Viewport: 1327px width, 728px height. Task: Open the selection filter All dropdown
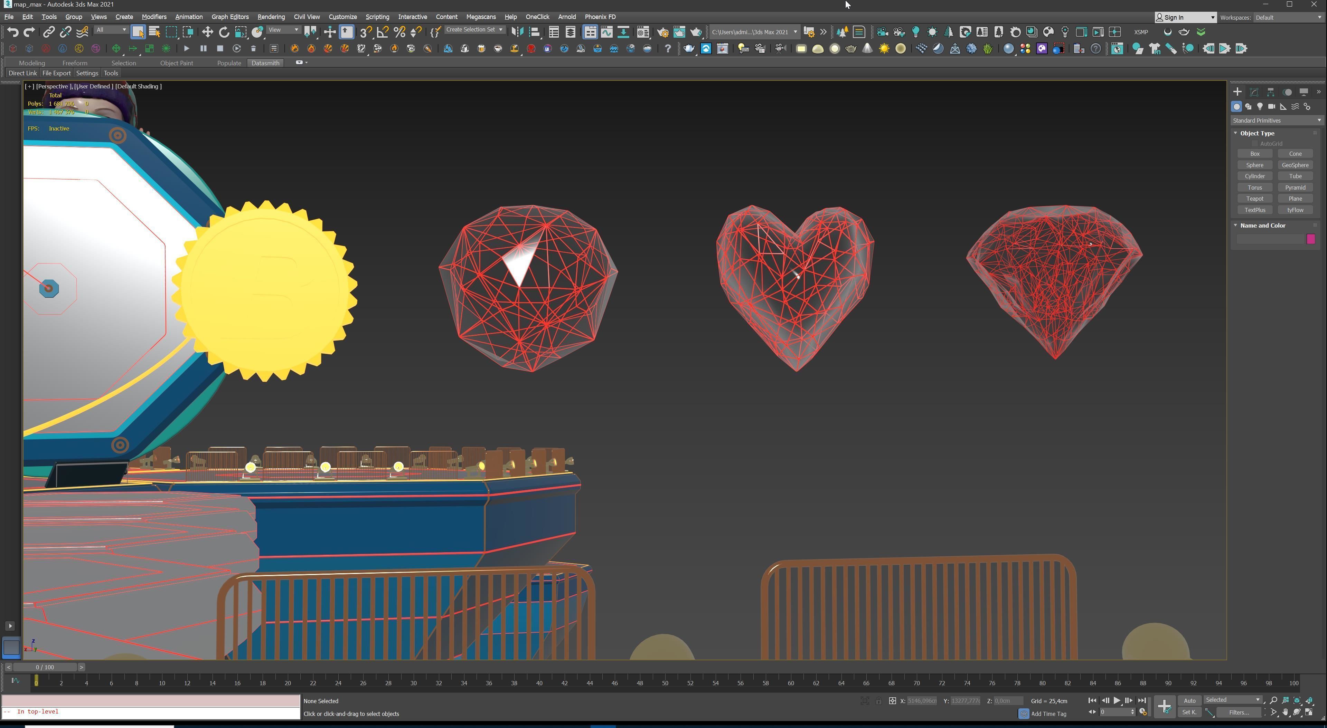coord(111,30)
